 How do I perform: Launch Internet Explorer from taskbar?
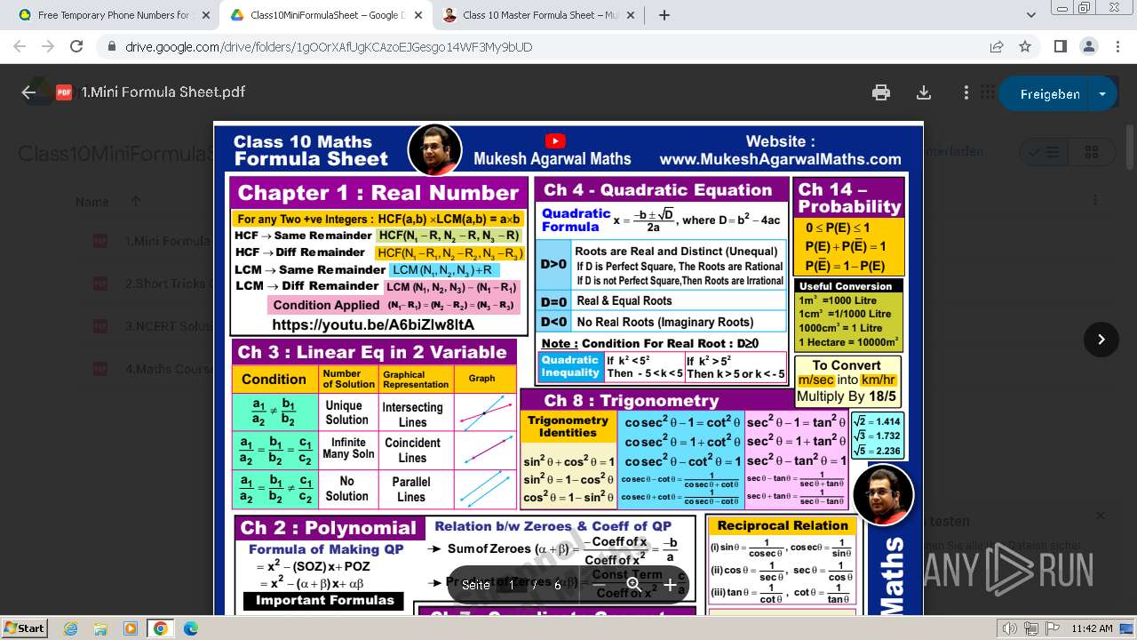[x=71, y=628]
